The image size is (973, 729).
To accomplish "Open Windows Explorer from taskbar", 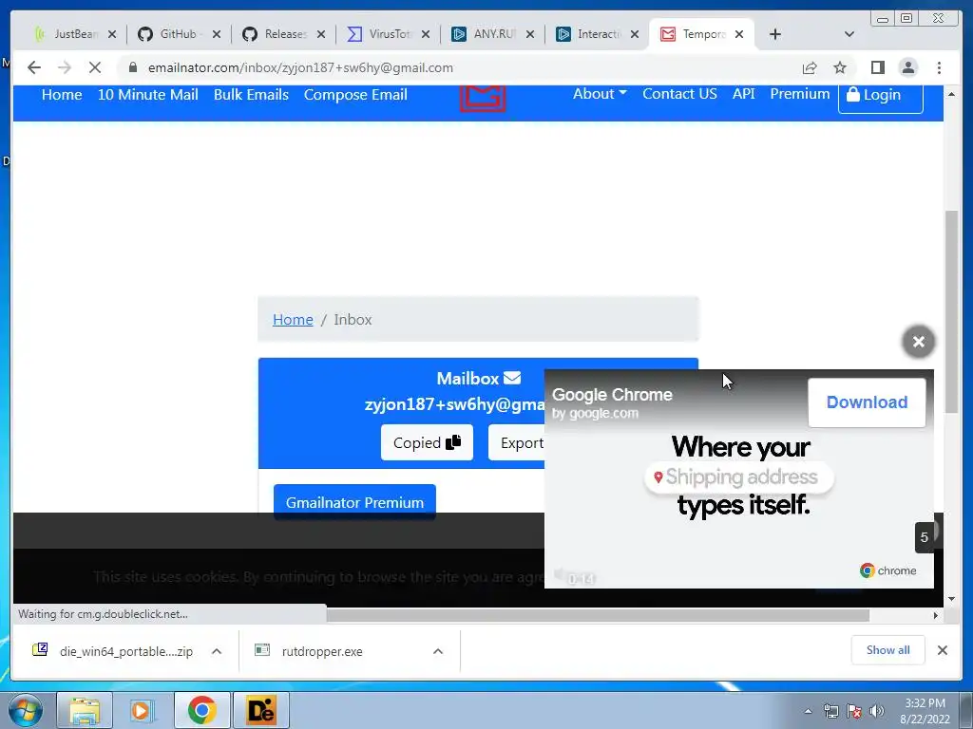I will (x=85, y=710).
